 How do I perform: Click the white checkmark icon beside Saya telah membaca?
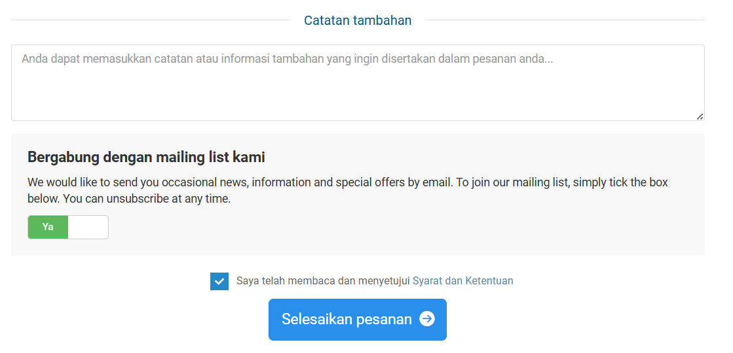point(219,281)
